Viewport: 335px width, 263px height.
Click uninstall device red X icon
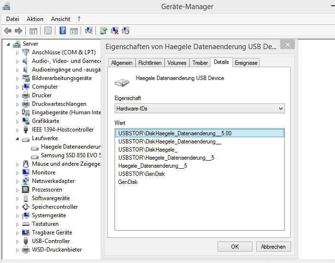115,31
